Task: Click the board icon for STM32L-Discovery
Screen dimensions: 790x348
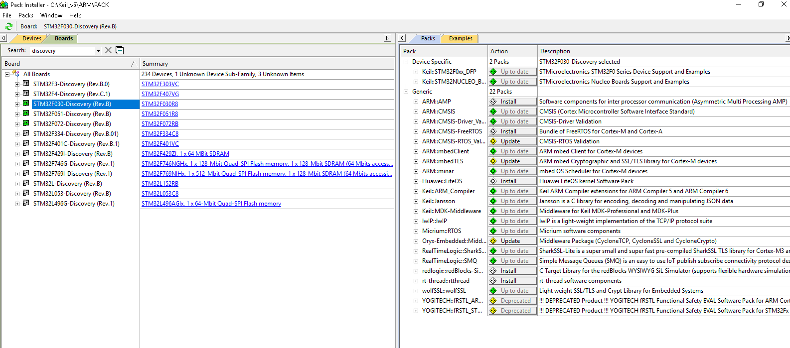Action: [26, 183]
